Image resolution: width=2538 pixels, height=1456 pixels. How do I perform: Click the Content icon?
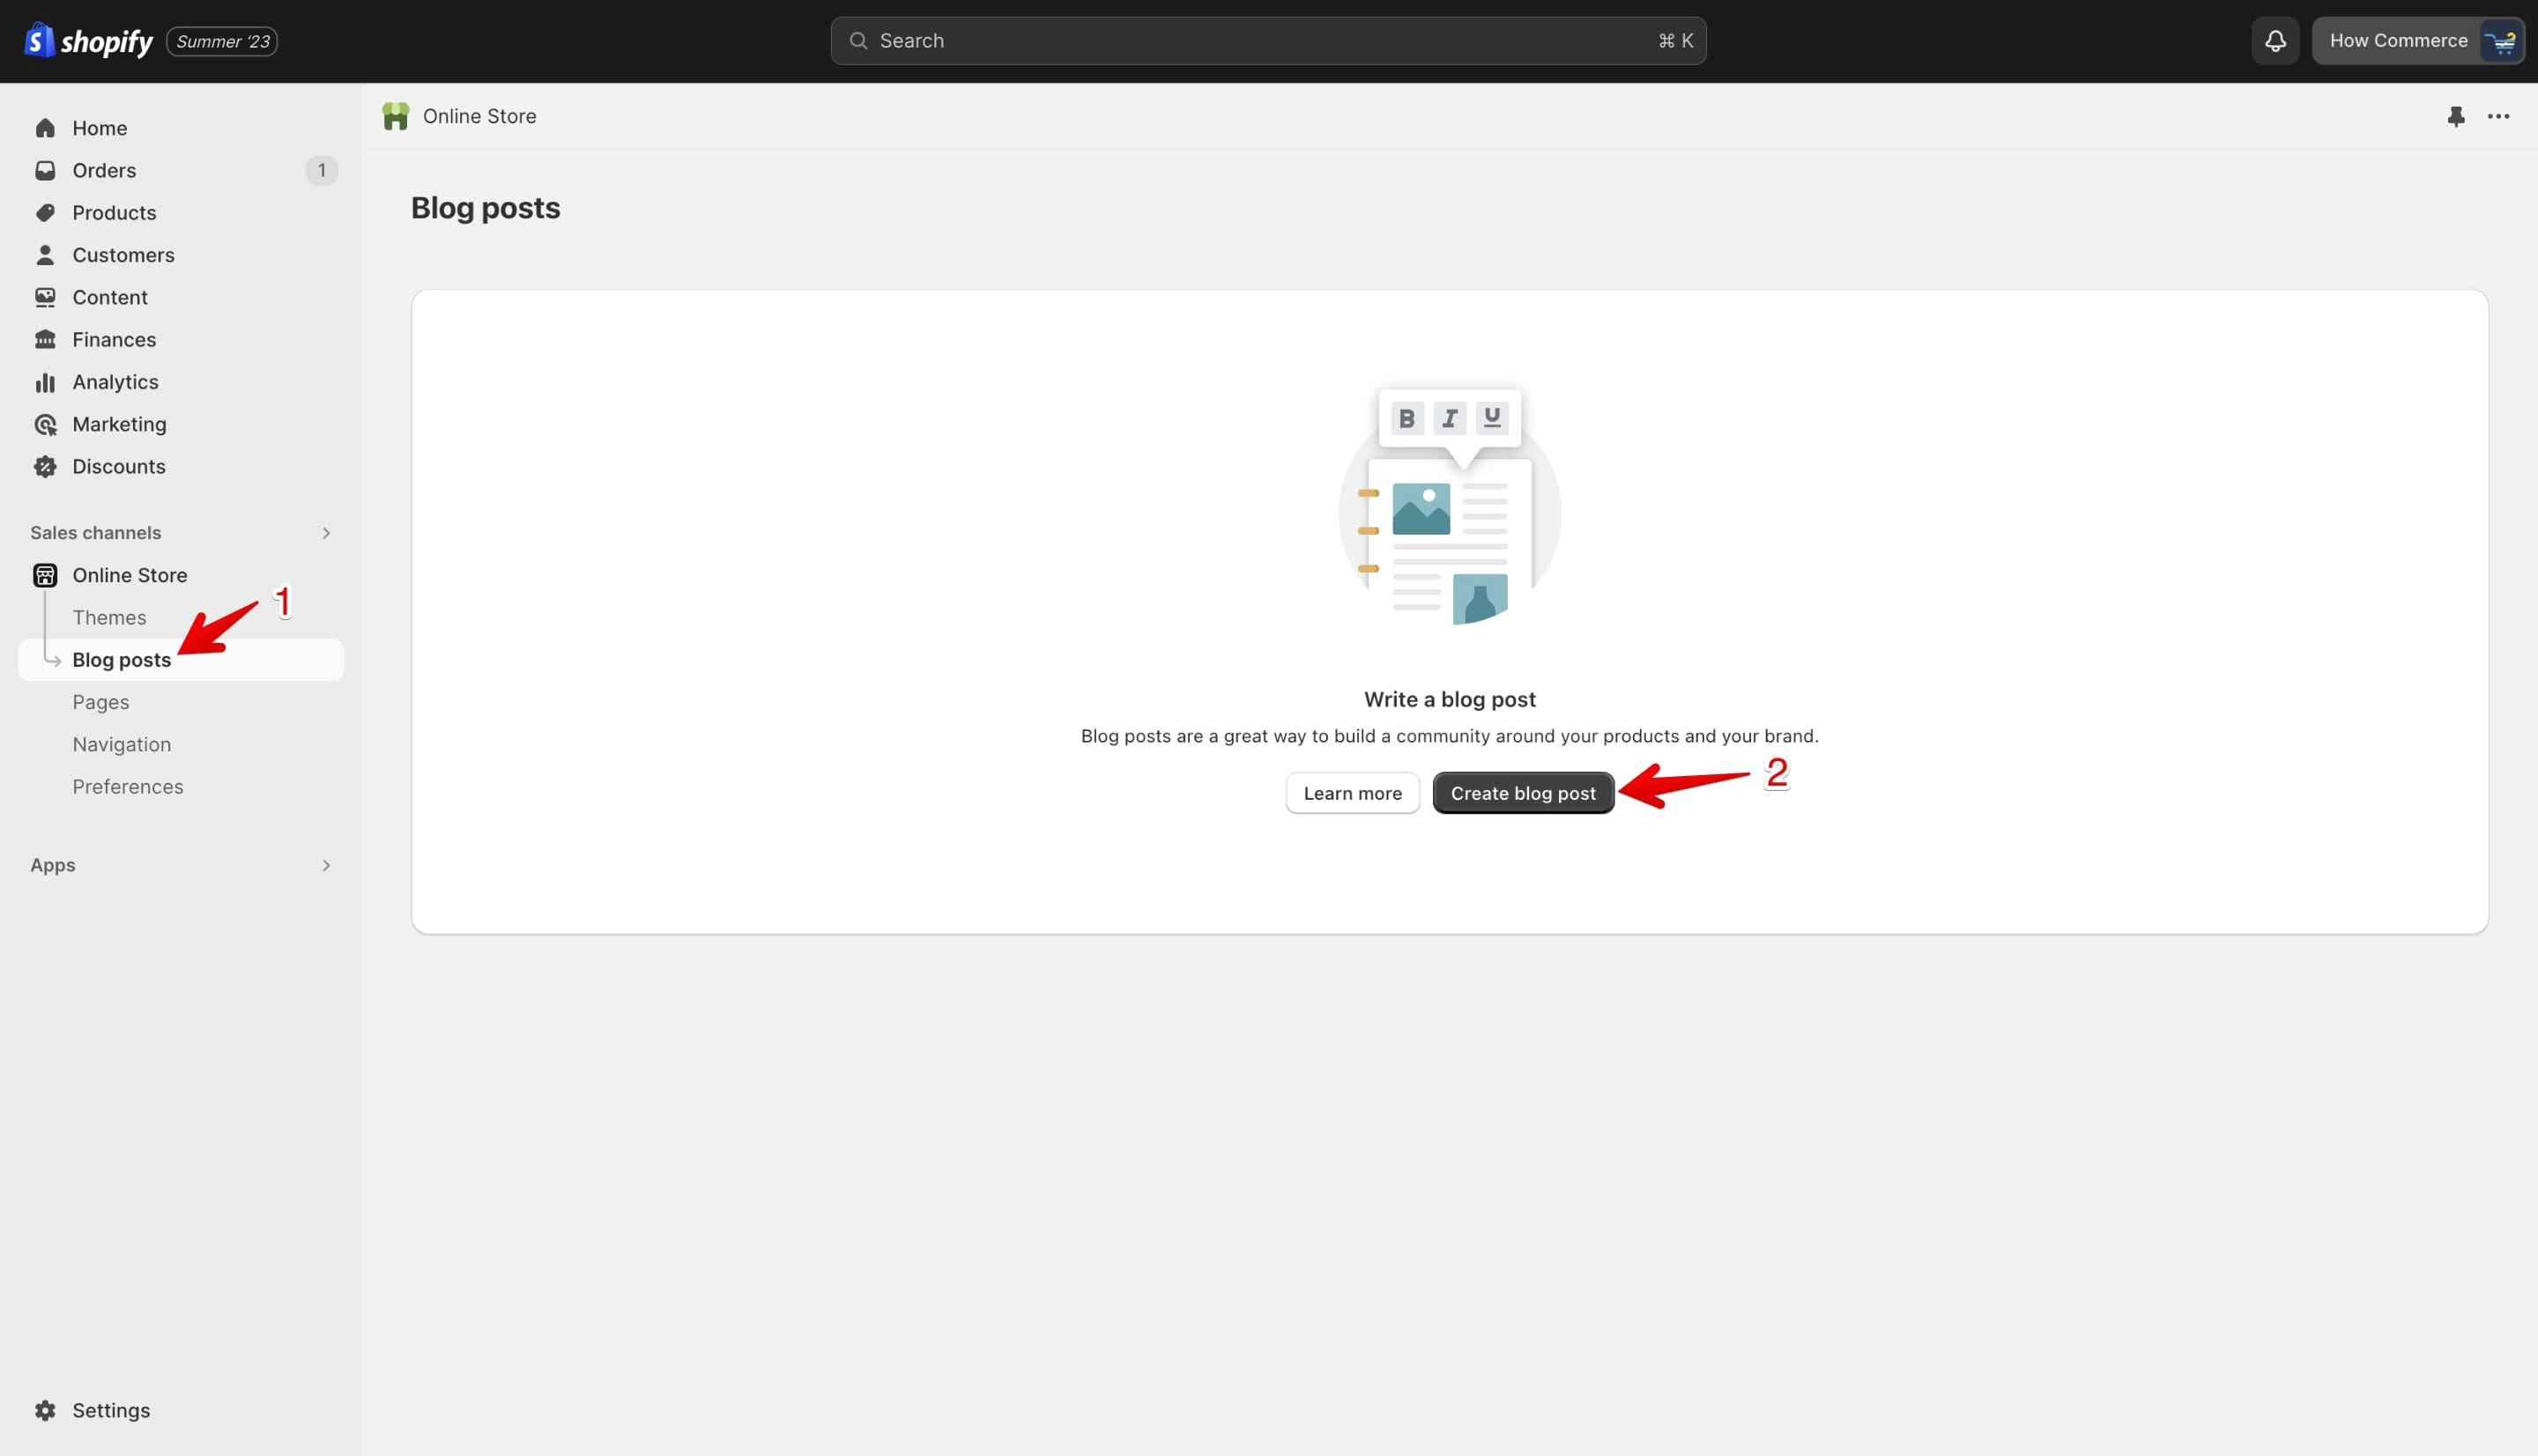click(x=45, y=297)
